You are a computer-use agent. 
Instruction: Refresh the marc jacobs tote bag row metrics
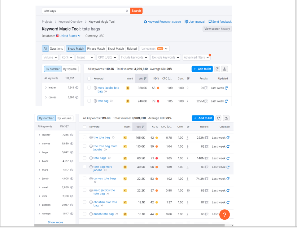pos(226,88)
